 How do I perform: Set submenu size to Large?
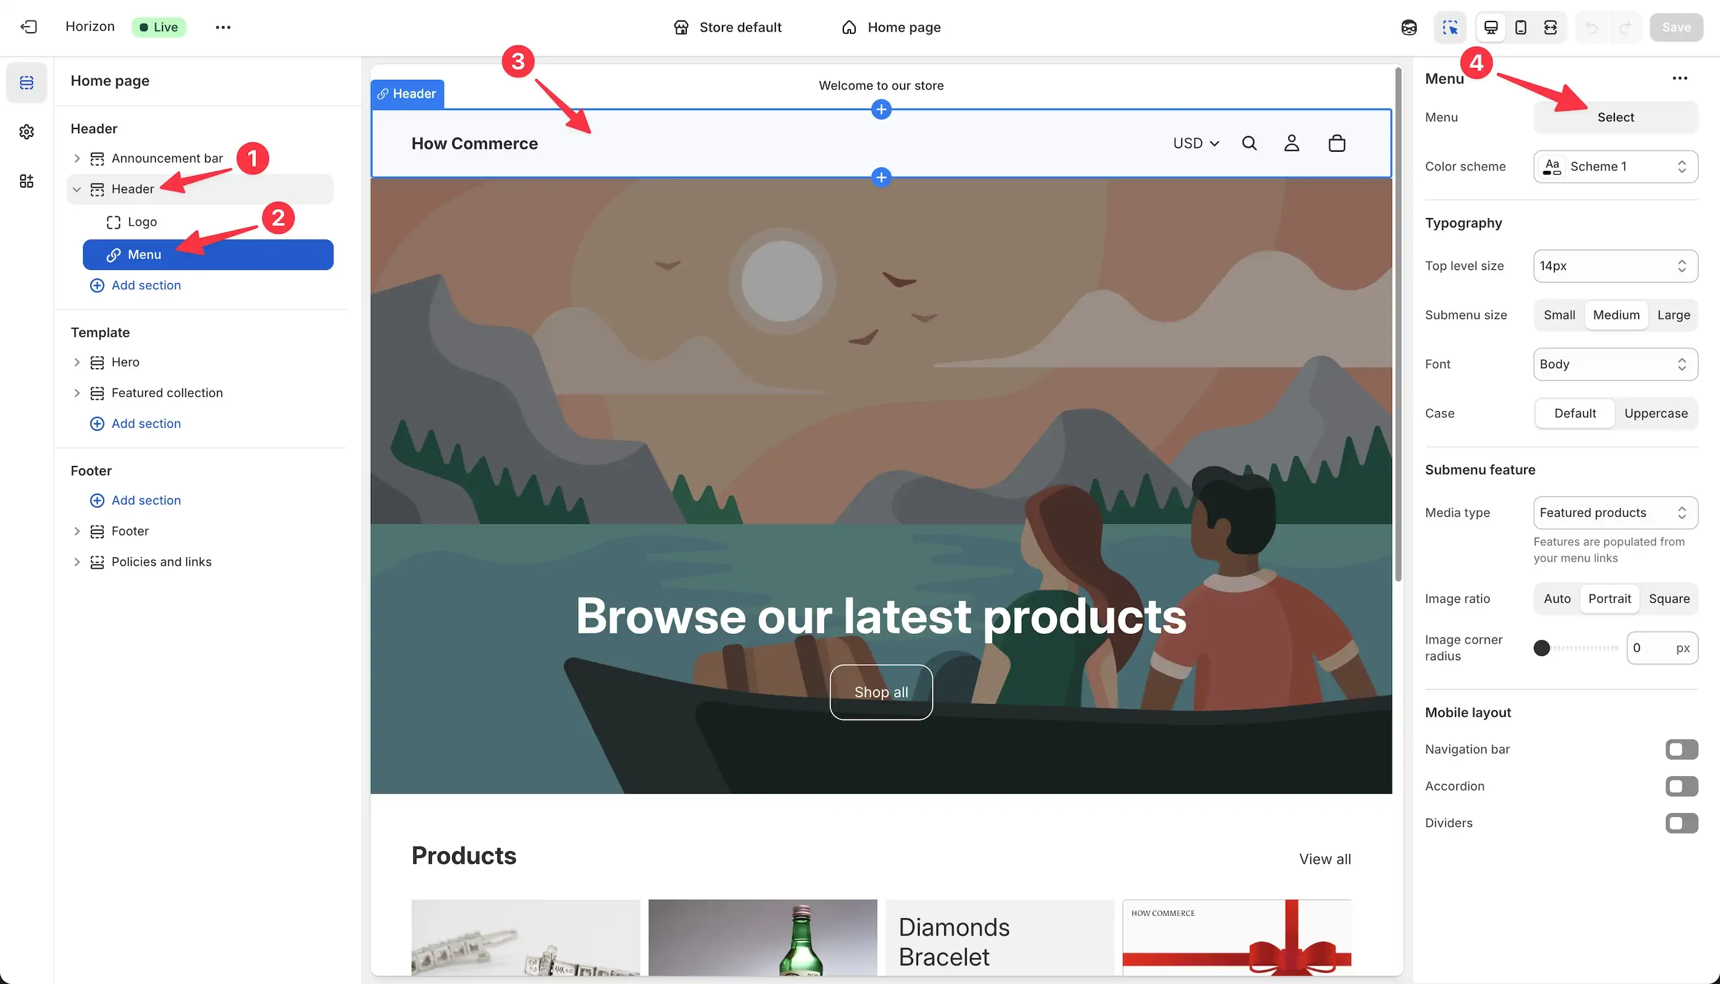1673,315
